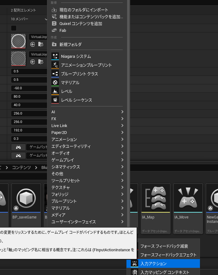Choose 現在のフォルダにインポート from the menu

tap(84, 10)
